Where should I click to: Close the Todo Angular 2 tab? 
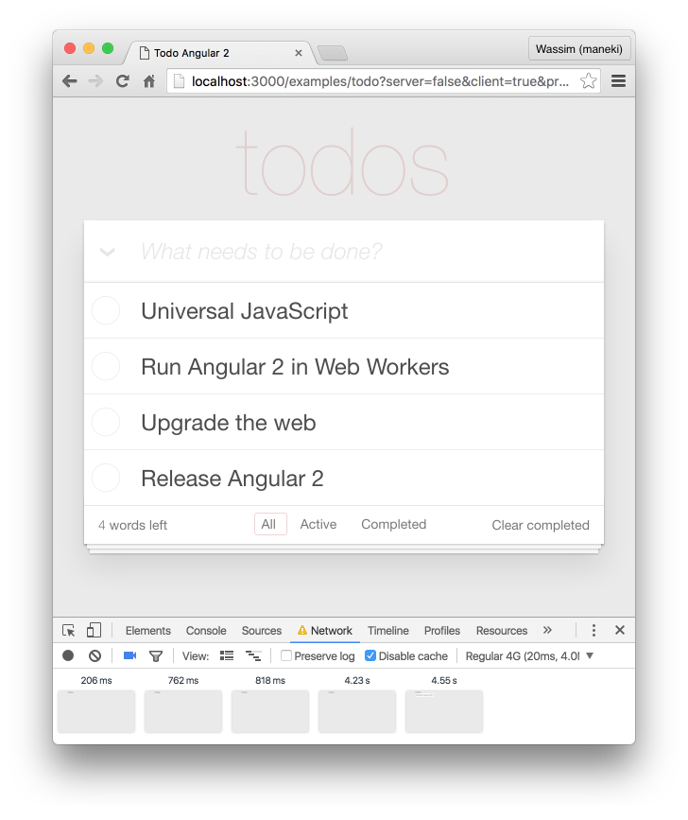299,53
